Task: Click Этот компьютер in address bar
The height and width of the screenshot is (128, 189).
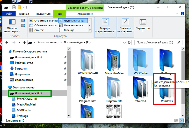Action: tap(47, 42)
